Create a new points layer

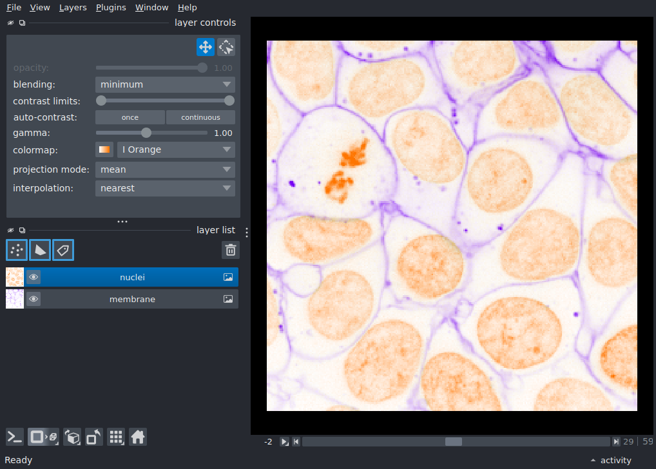[x=17, y=250]
